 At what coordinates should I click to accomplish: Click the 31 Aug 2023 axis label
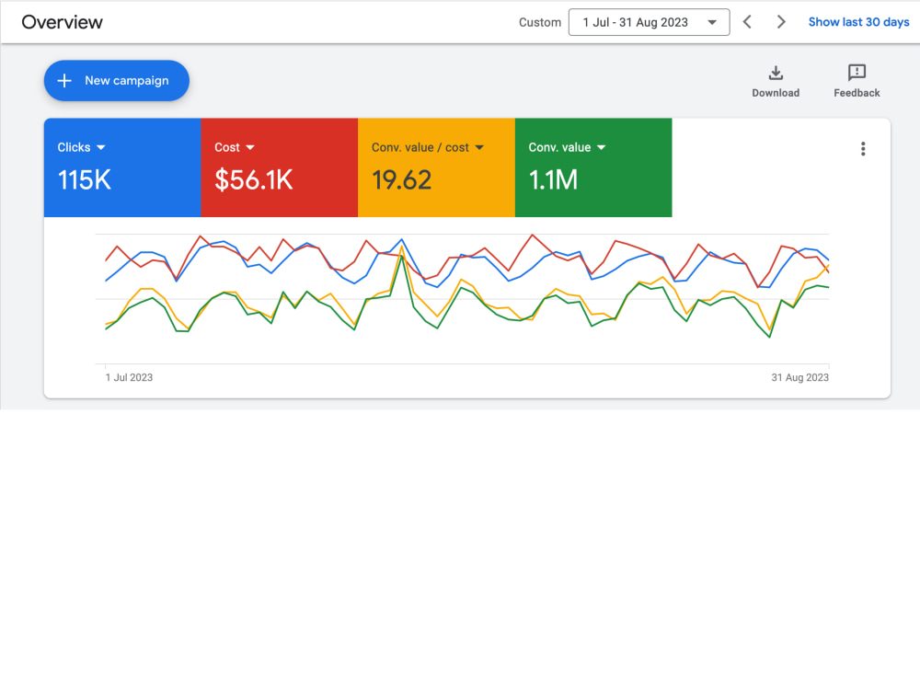(799, 377)
